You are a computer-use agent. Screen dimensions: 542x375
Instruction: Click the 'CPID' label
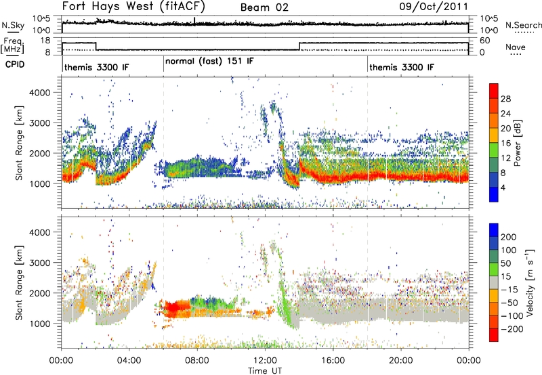[x=15, y=64]
